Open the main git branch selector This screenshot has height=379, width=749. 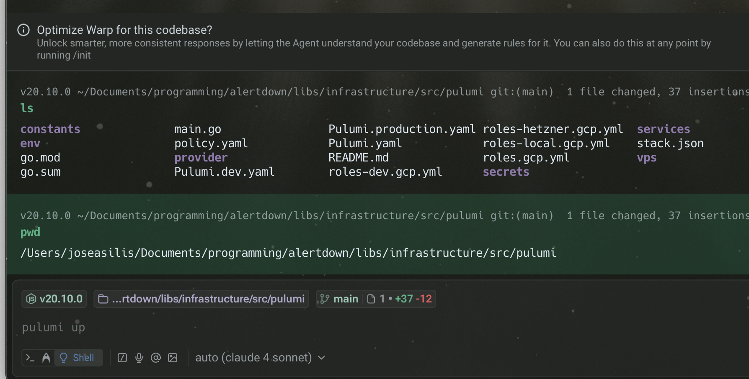coord(339,299)
